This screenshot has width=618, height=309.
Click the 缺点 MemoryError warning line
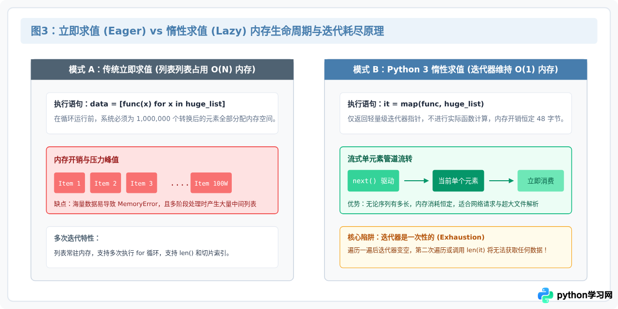[155, 204]
